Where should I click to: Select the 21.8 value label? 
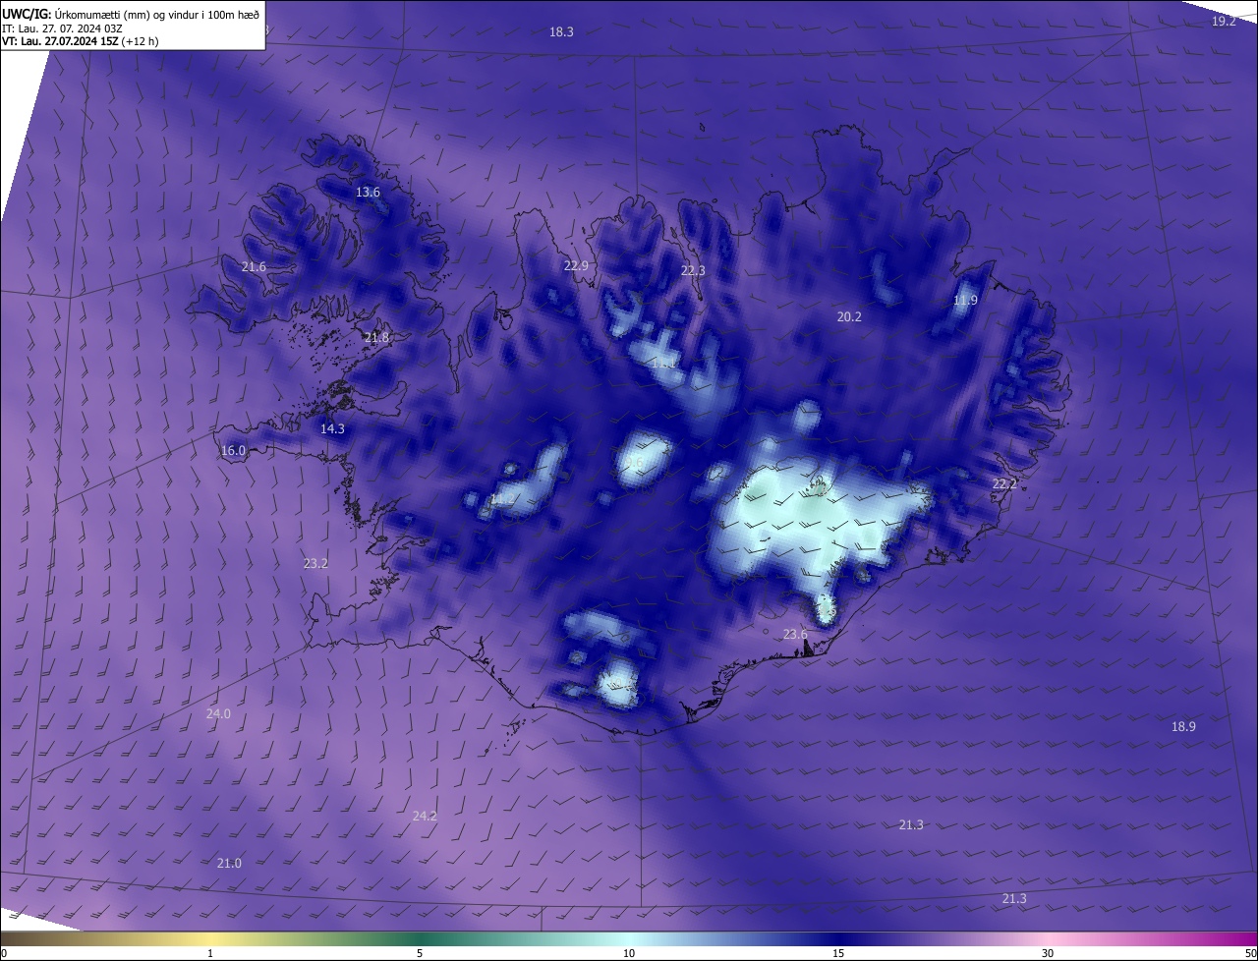377,337
